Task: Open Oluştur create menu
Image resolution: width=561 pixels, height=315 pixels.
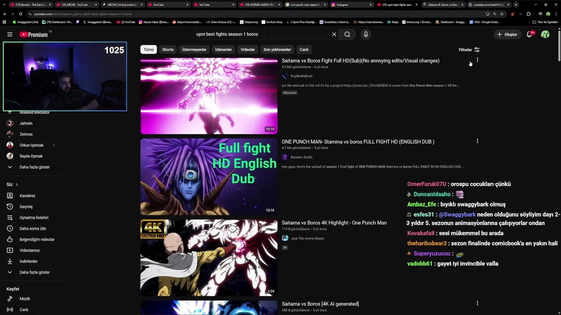Action: 507,34
